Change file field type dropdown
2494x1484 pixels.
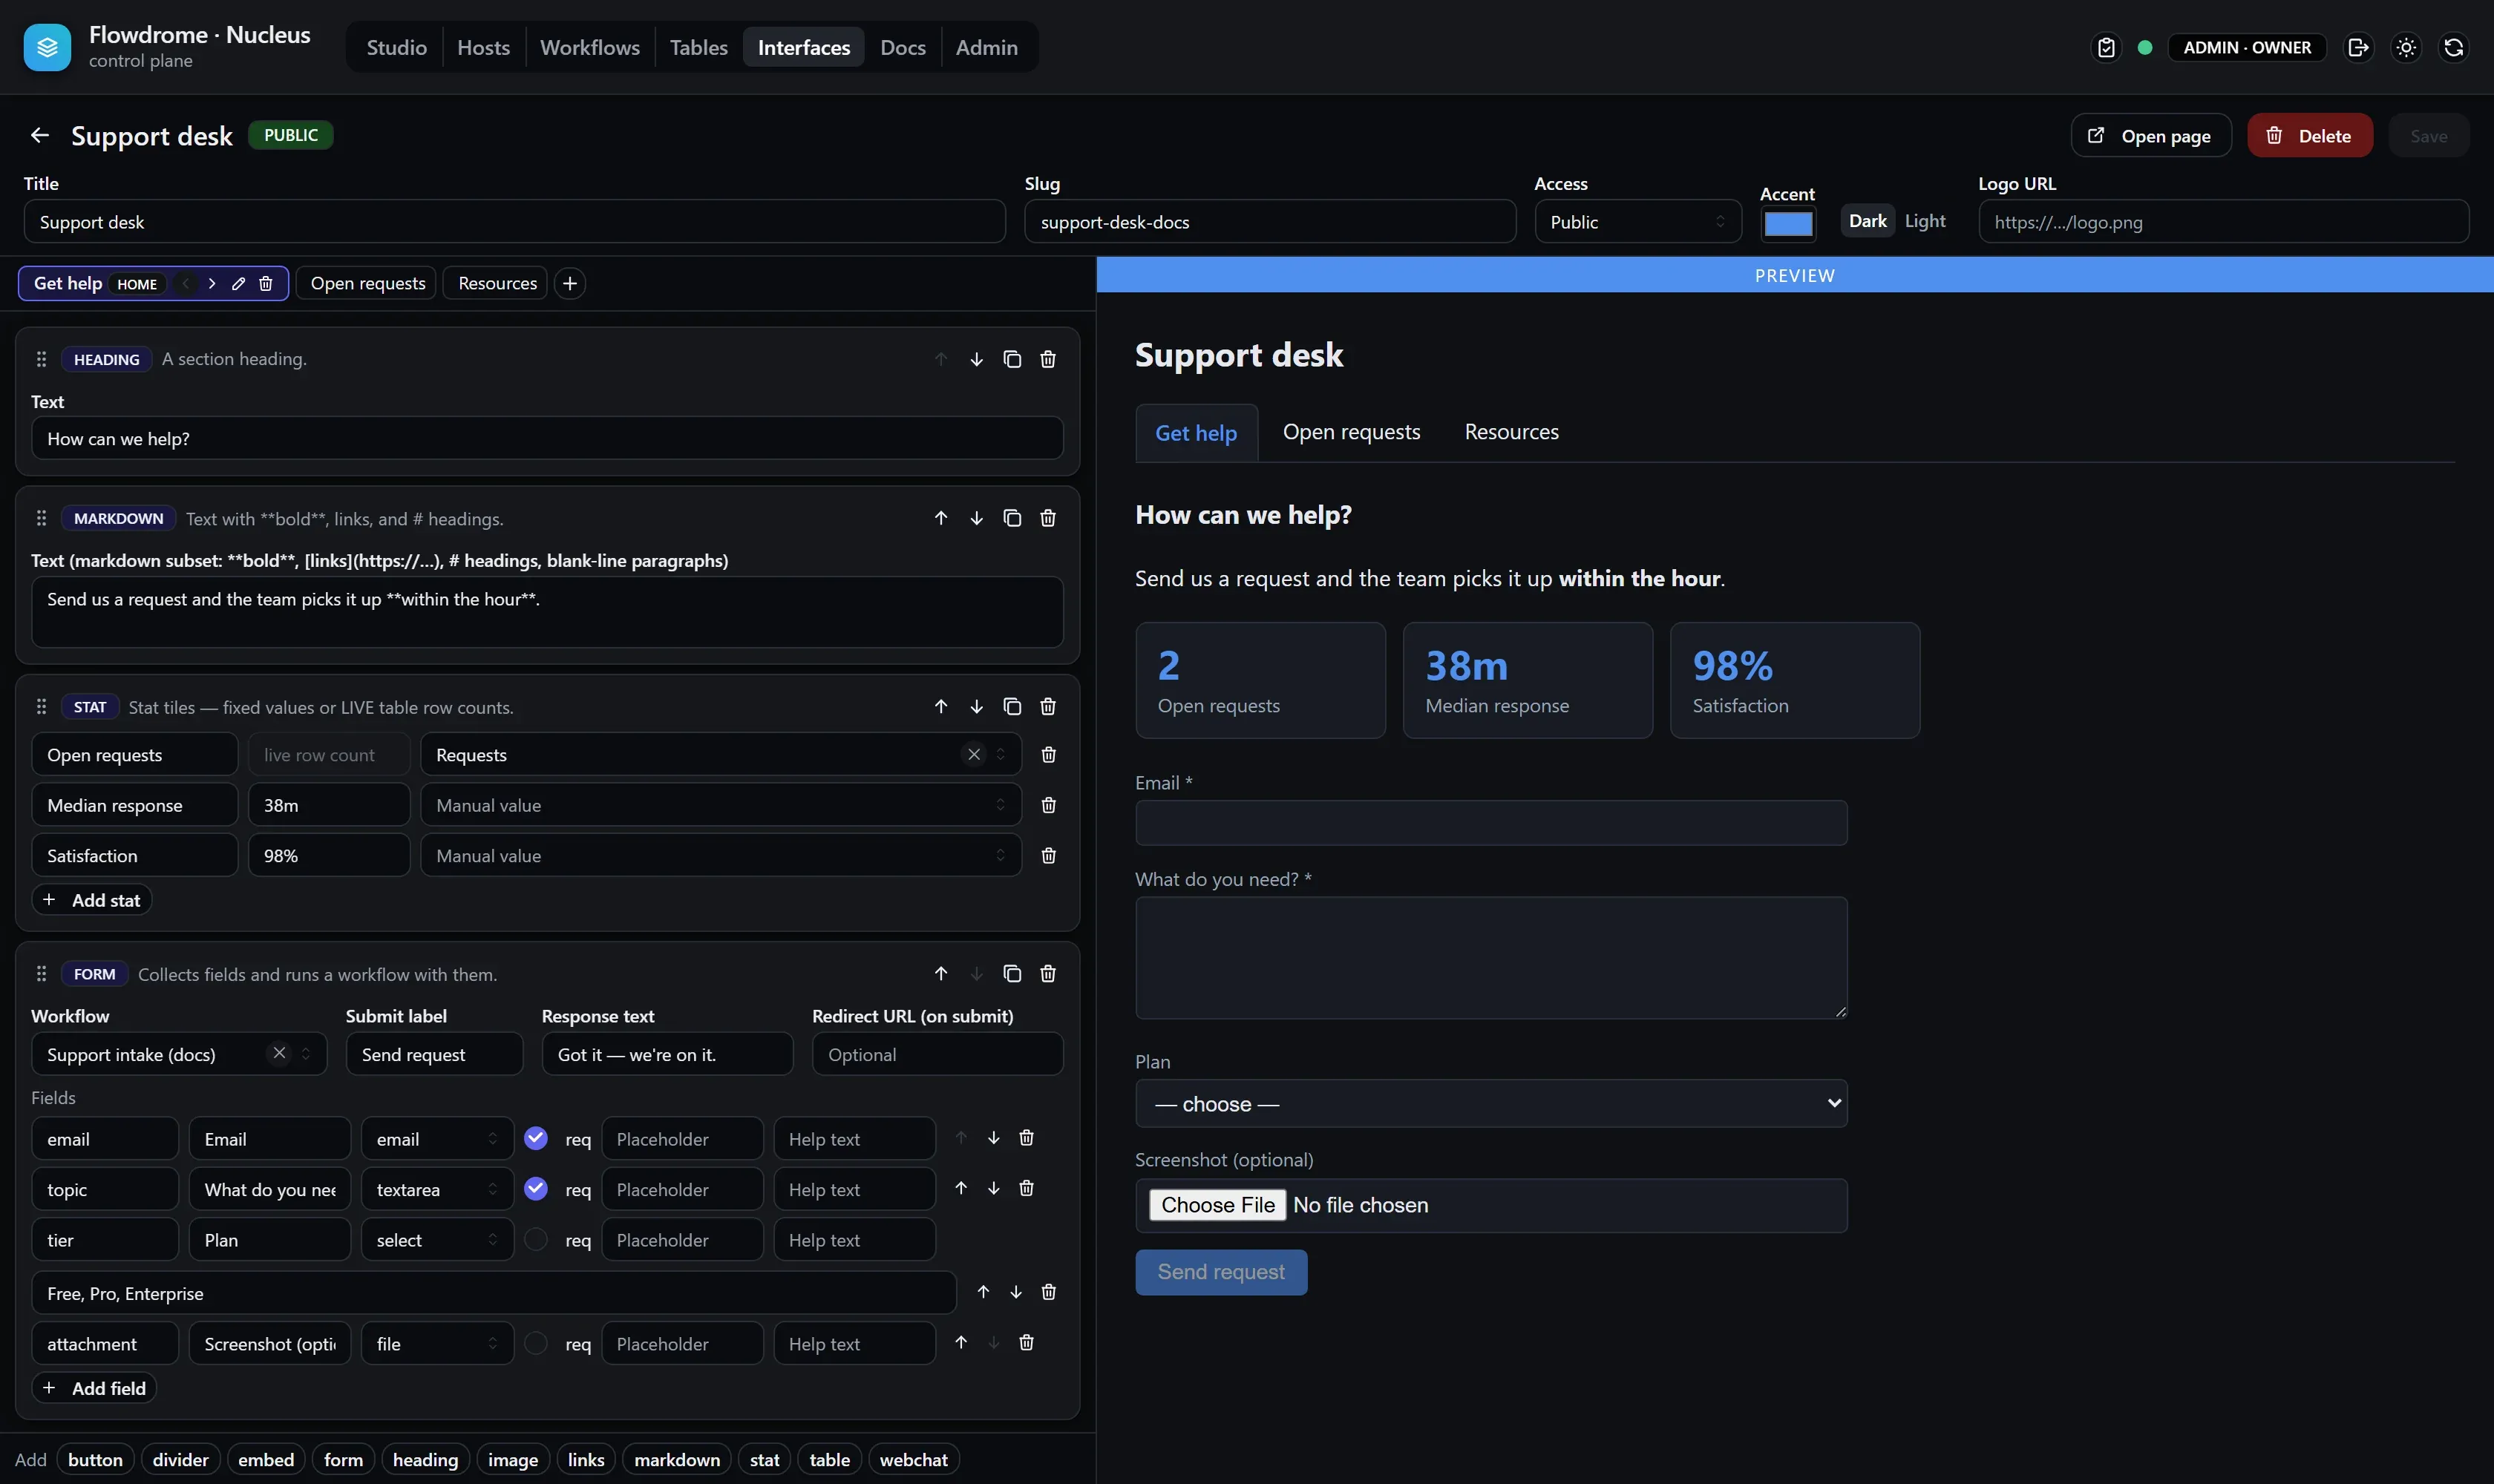tap(437, 1343)
